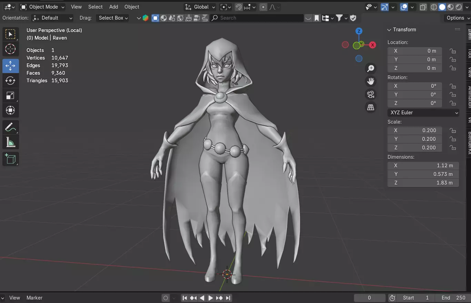471x303 pixels.
Task: Jump to previous keyframe
Action: coord(193,298)
